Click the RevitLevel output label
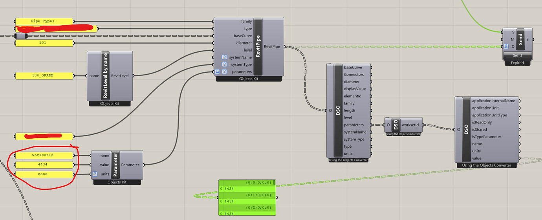The height and width of the screenshot is (220, 542). [121, 76]
